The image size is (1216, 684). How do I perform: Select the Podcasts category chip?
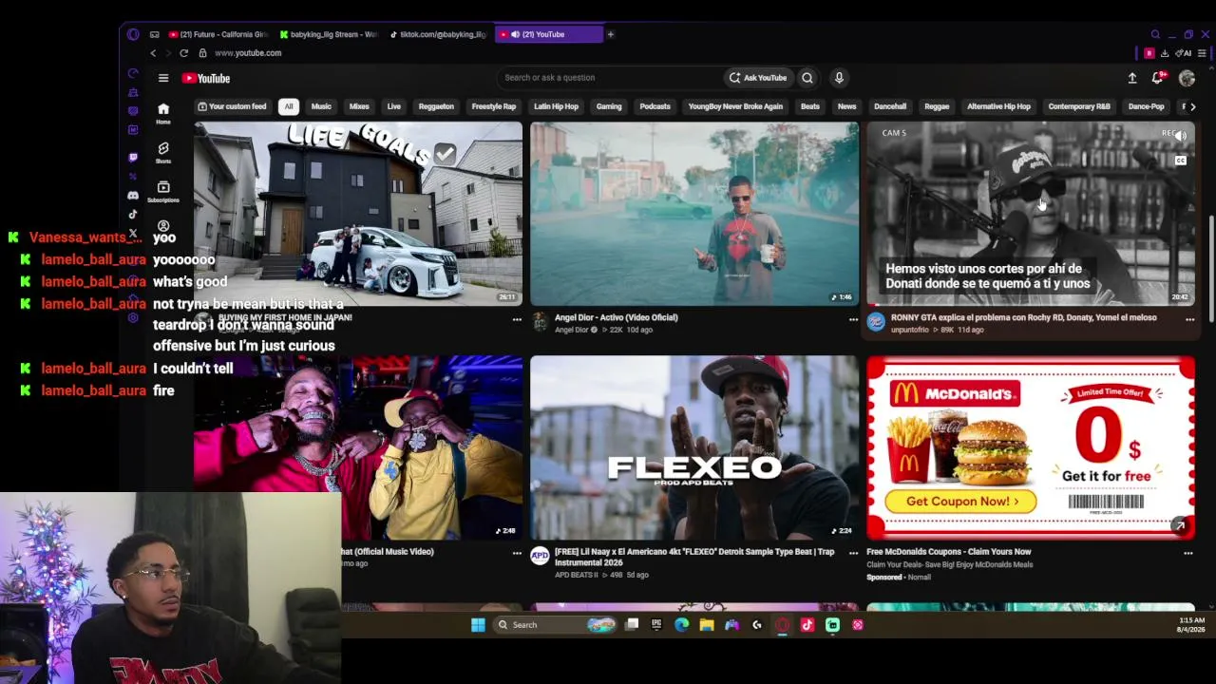point(655,106)
